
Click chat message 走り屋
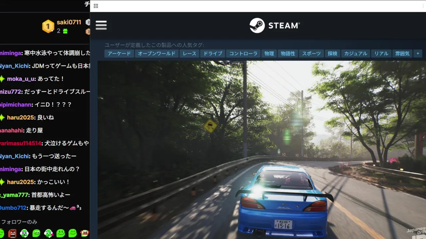point(34,130)
